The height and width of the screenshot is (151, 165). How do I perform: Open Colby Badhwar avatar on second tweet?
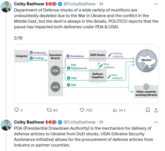[6, 125]
